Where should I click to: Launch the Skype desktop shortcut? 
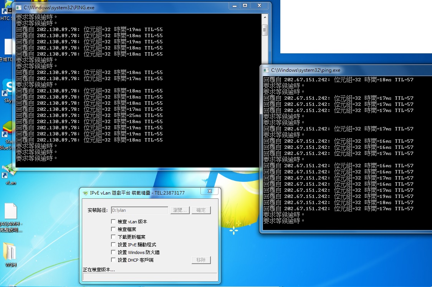[7, 86]
